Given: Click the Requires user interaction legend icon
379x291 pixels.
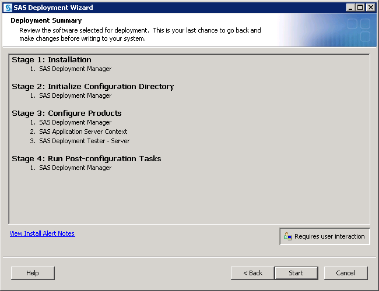Looking at the screenshot, I should [x=287, y=236].
